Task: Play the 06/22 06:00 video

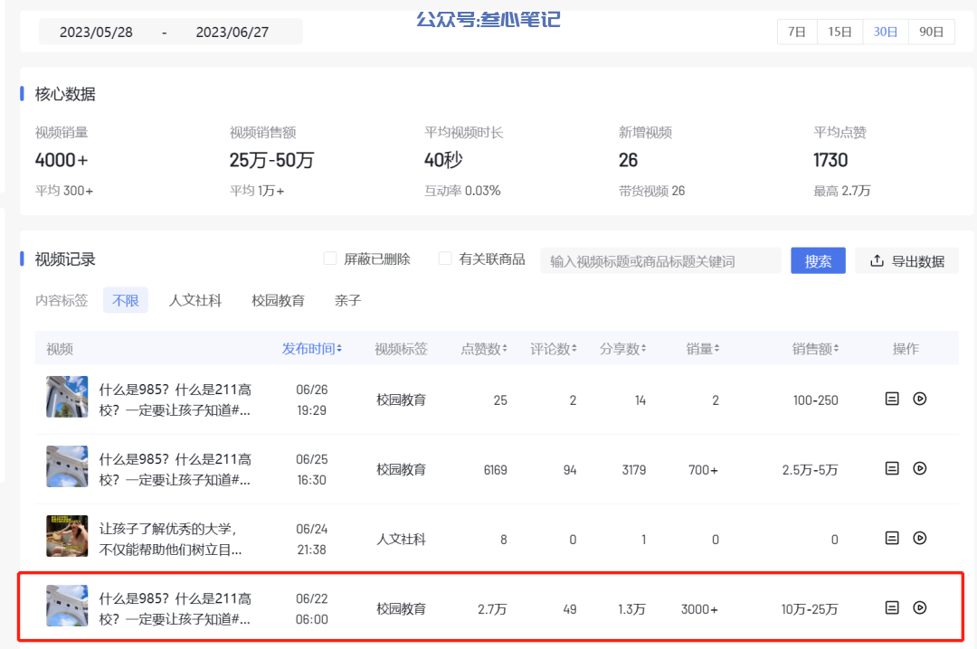Action: [920, 608]
